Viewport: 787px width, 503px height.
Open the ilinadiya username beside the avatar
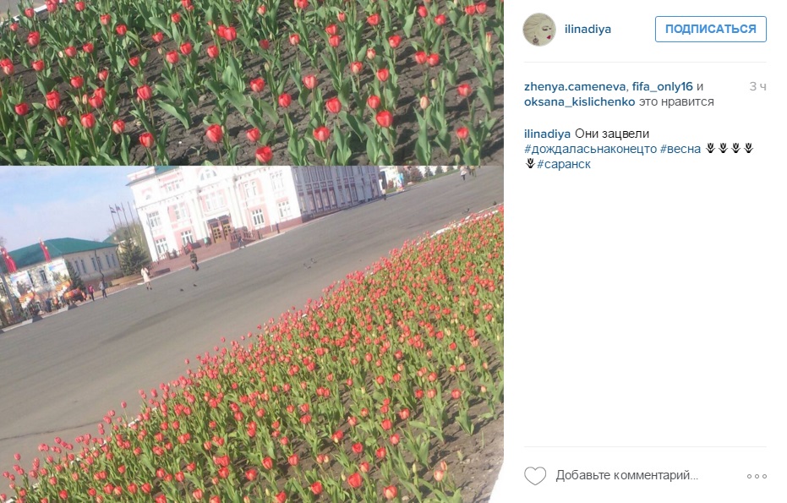click(588, 29)
